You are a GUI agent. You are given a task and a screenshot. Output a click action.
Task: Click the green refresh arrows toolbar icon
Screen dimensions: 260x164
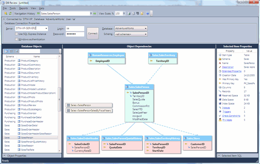point(10,14)
